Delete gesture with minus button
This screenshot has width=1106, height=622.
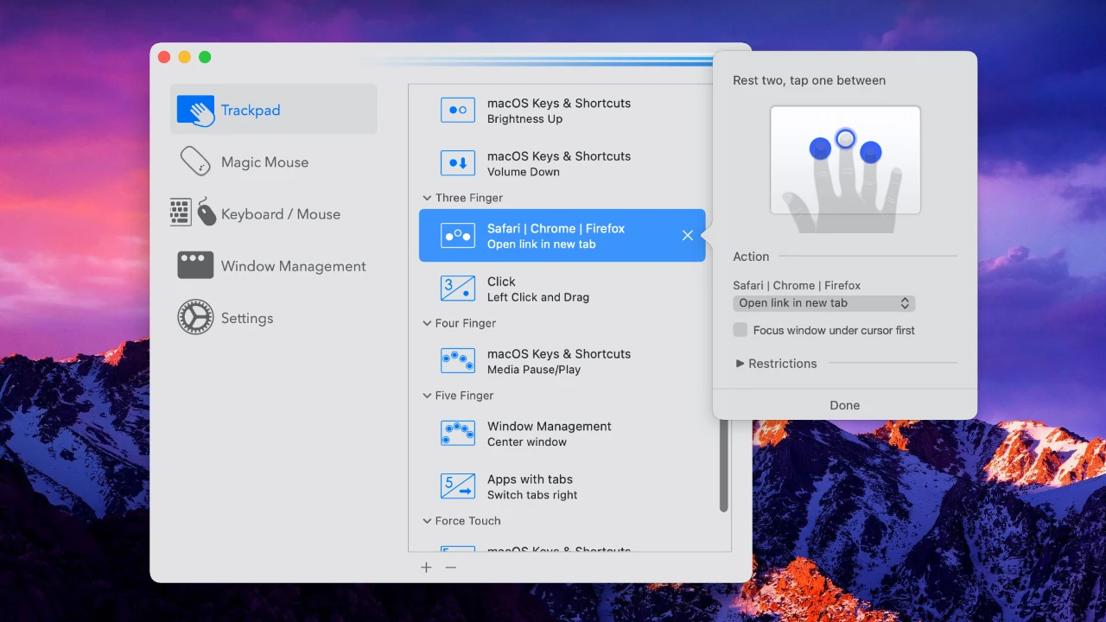(x=450, y=568)
